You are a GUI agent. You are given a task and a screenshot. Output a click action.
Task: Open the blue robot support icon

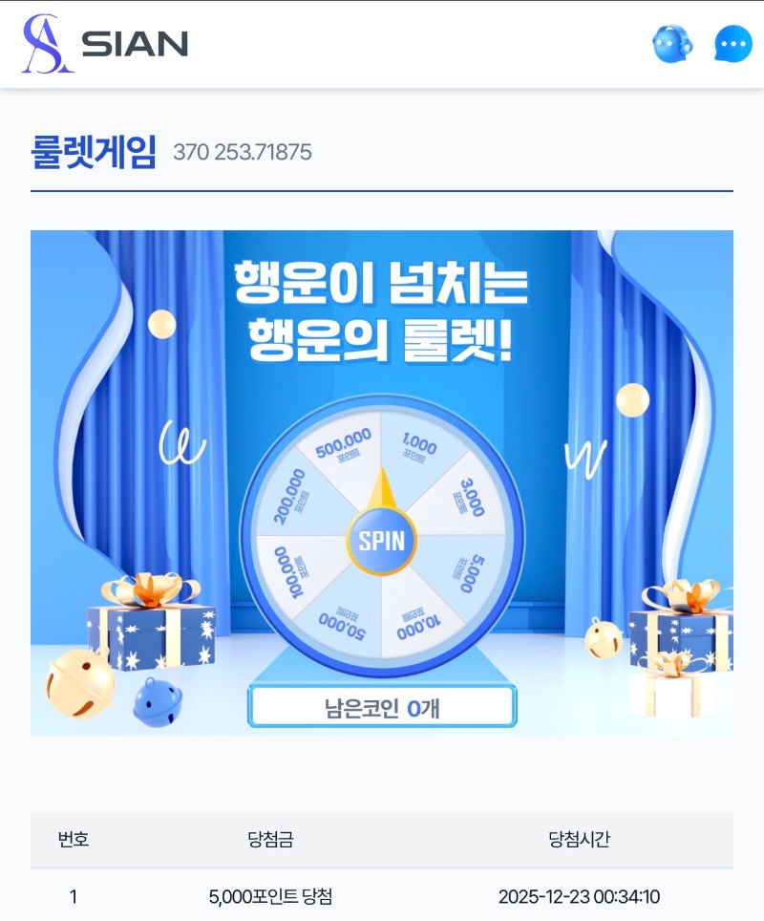[672, 43]
